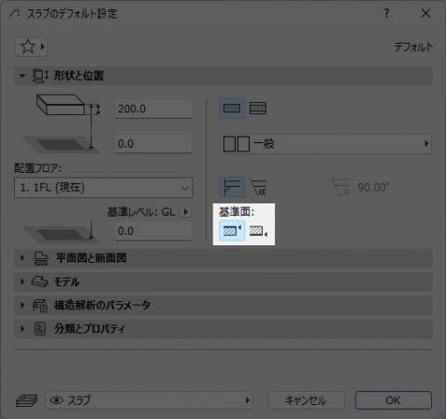Open the 一般 building material dropdown
Image resolution: width=446 pixels, height=419 pixels.
(326, 144)
